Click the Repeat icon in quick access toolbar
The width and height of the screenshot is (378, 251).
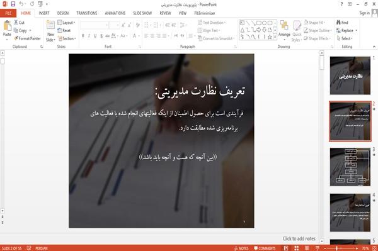(x=32, y=4)
